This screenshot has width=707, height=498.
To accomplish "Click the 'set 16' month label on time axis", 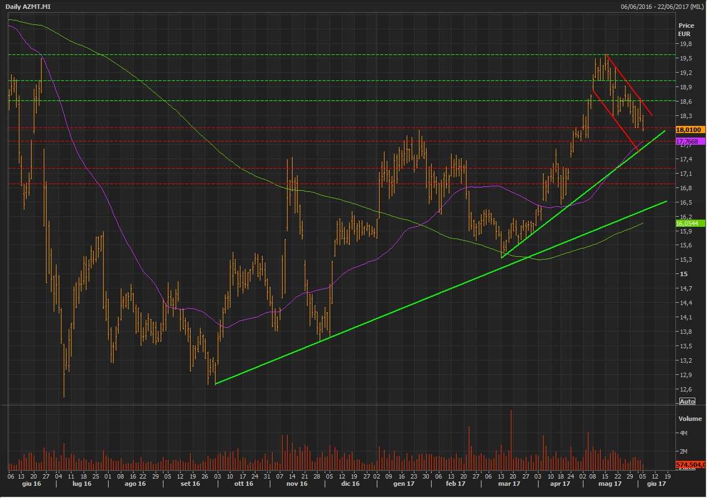I will point(189,484).
